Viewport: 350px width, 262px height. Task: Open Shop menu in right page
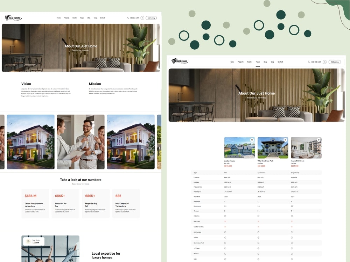coord(265,62)
